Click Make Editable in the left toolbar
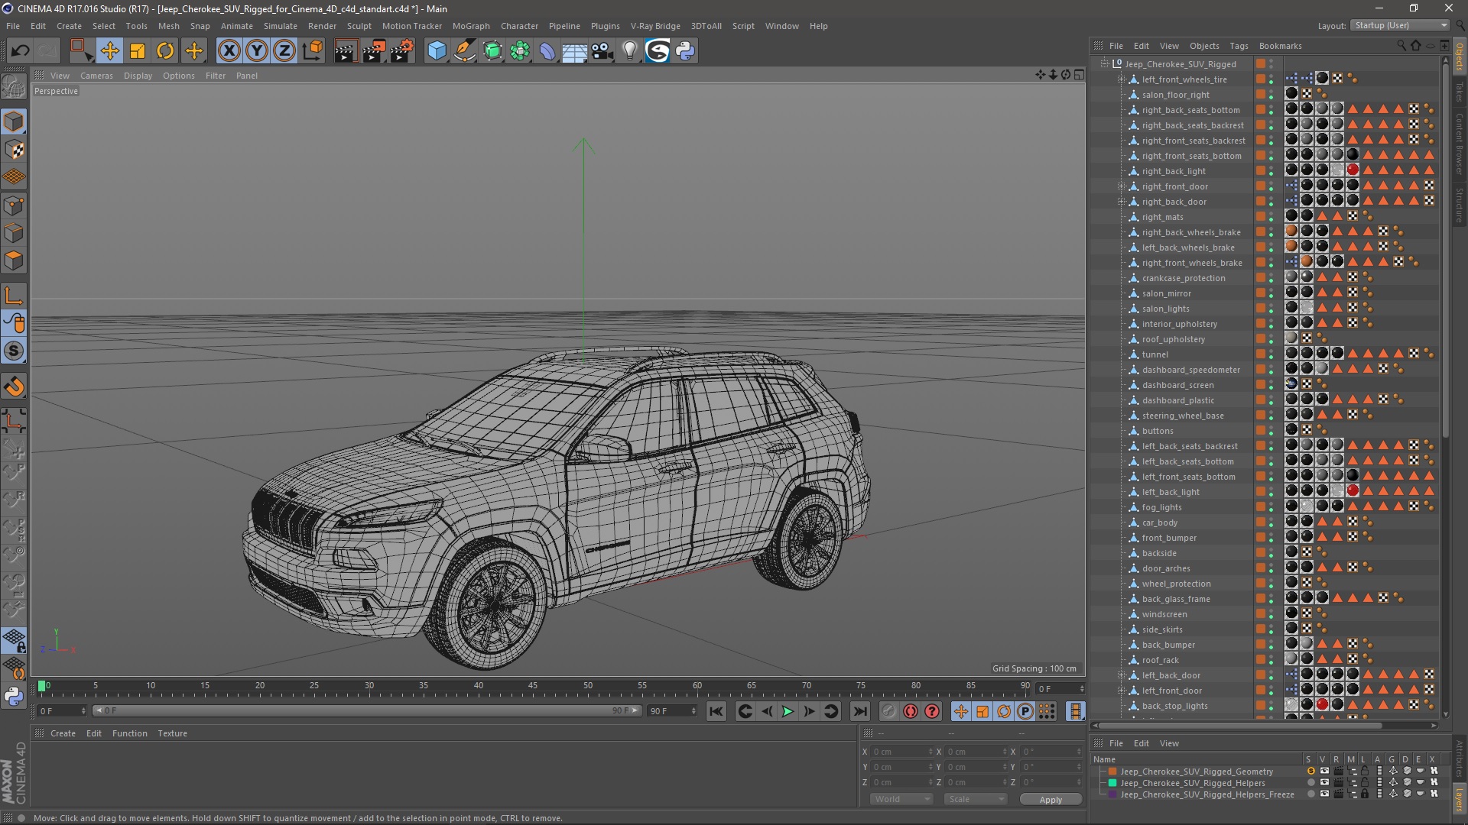Viewport: 1468px width, 825px height. 14,87
